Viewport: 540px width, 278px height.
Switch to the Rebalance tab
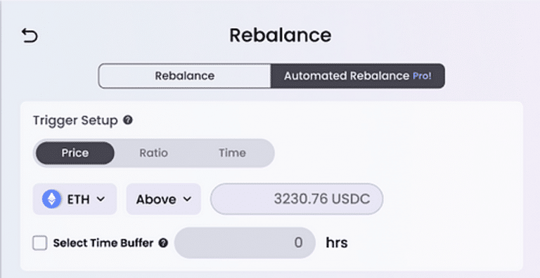coord(185,76)
